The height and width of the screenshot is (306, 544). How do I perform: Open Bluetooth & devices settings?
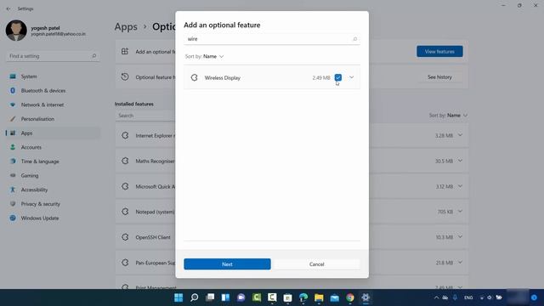53,91
